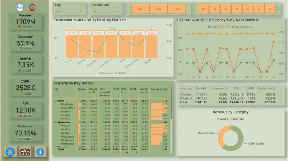Collapse the Delhi row in property table
Image resolution: width=288 pixels, height=161 pixels.
(56, 101)
